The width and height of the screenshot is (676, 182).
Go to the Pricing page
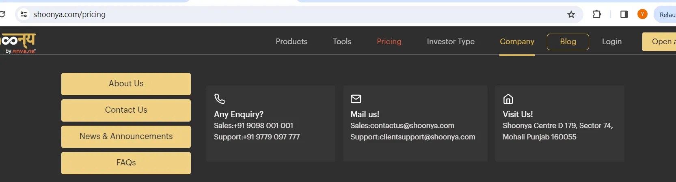tap(389, 41)
